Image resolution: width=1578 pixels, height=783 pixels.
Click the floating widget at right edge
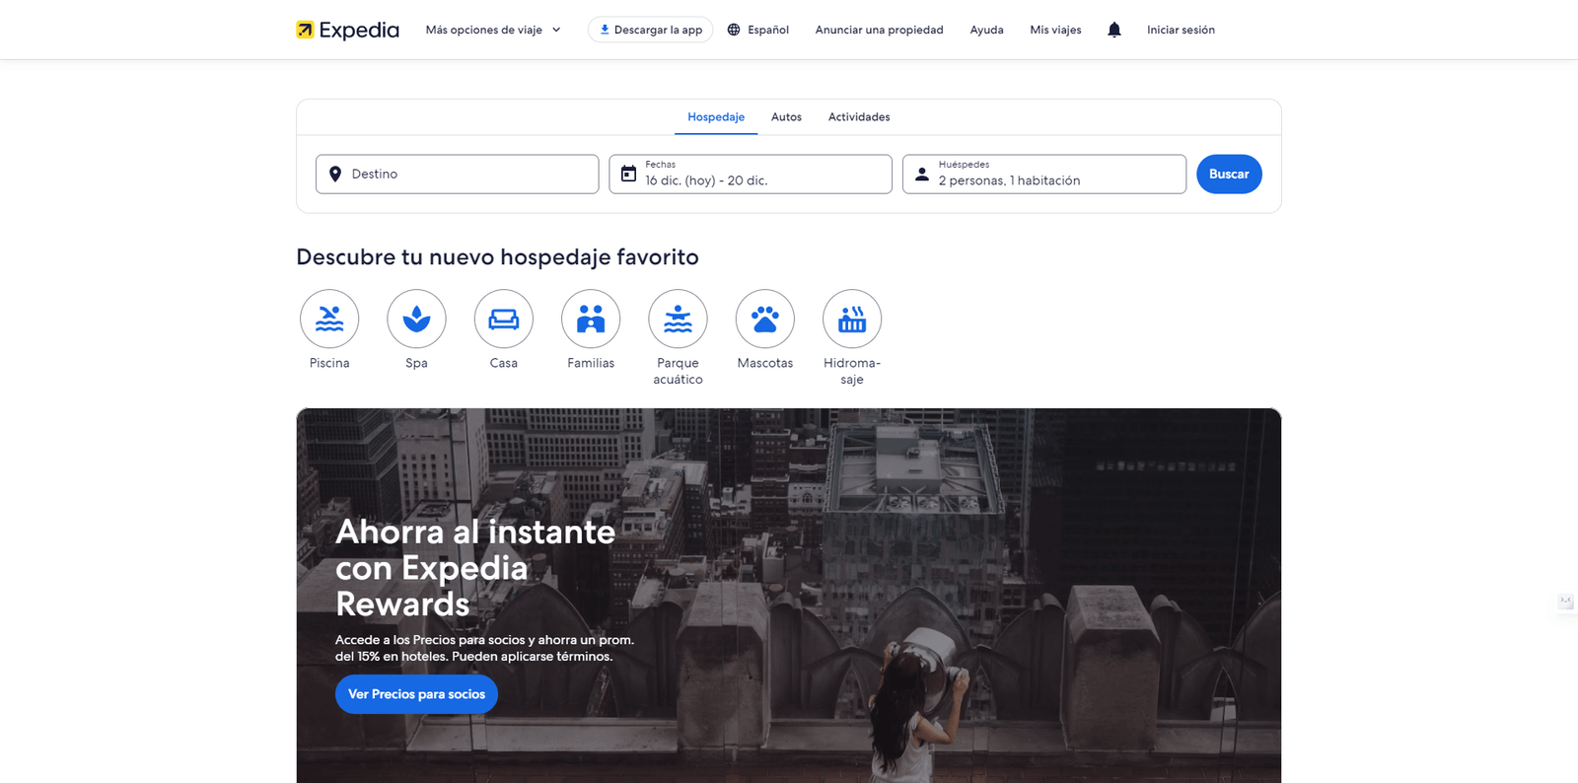click(x=1566, y=602)
